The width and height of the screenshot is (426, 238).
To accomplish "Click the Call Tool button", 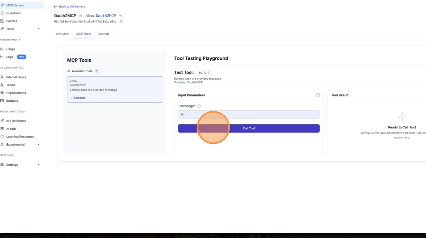I will click(x=249, y=128).
